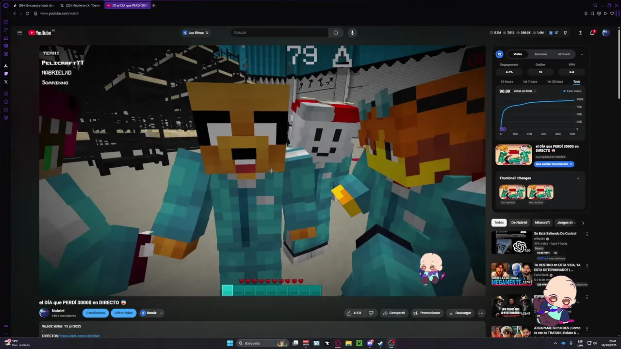Switch to the Nabriel en X browser tab
The height and width of the screenshot is (349, 621).
(x=80, y=5)
